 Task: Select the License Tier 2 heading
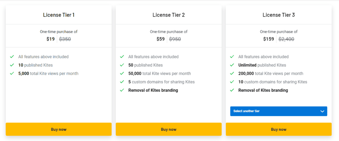(169, 15)
